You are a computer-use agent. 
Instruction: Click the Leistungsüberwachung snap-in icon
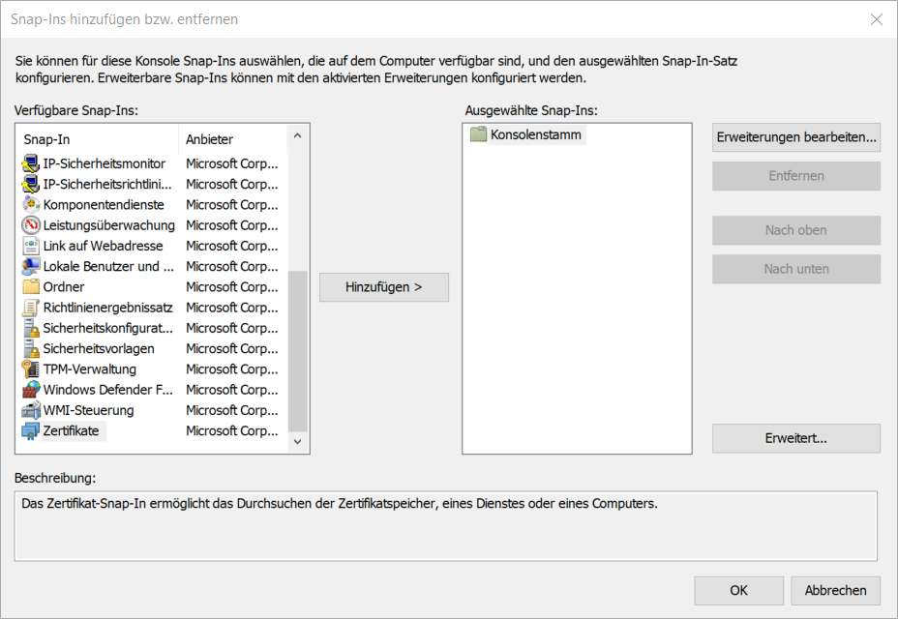[x=33, y=225]
